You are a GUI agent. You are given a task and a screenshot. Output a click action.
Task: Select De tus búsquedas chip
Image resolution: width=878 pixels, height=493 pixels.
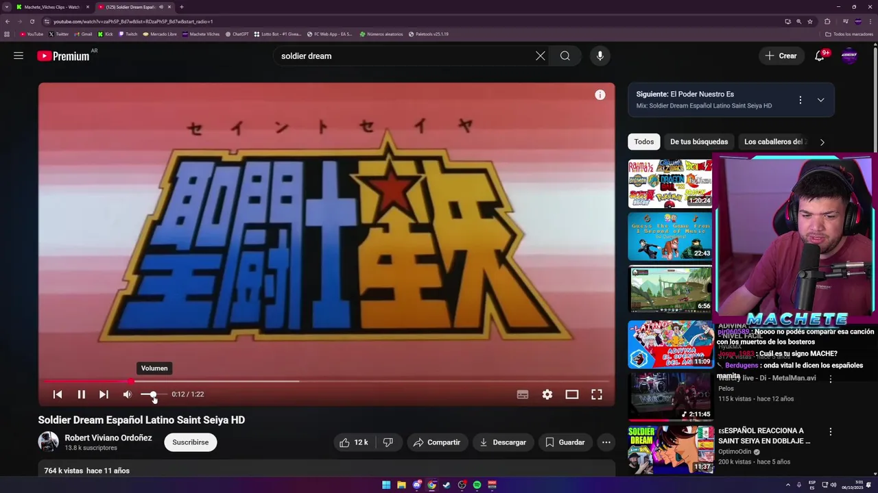tap(699, 142)
